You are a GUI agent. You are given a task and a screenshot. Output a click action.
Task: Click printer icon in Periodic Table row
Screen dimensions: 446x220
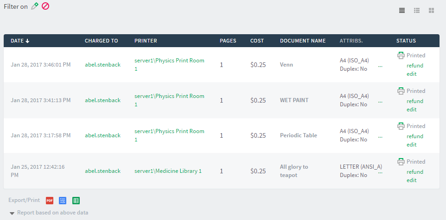point(401,126)
